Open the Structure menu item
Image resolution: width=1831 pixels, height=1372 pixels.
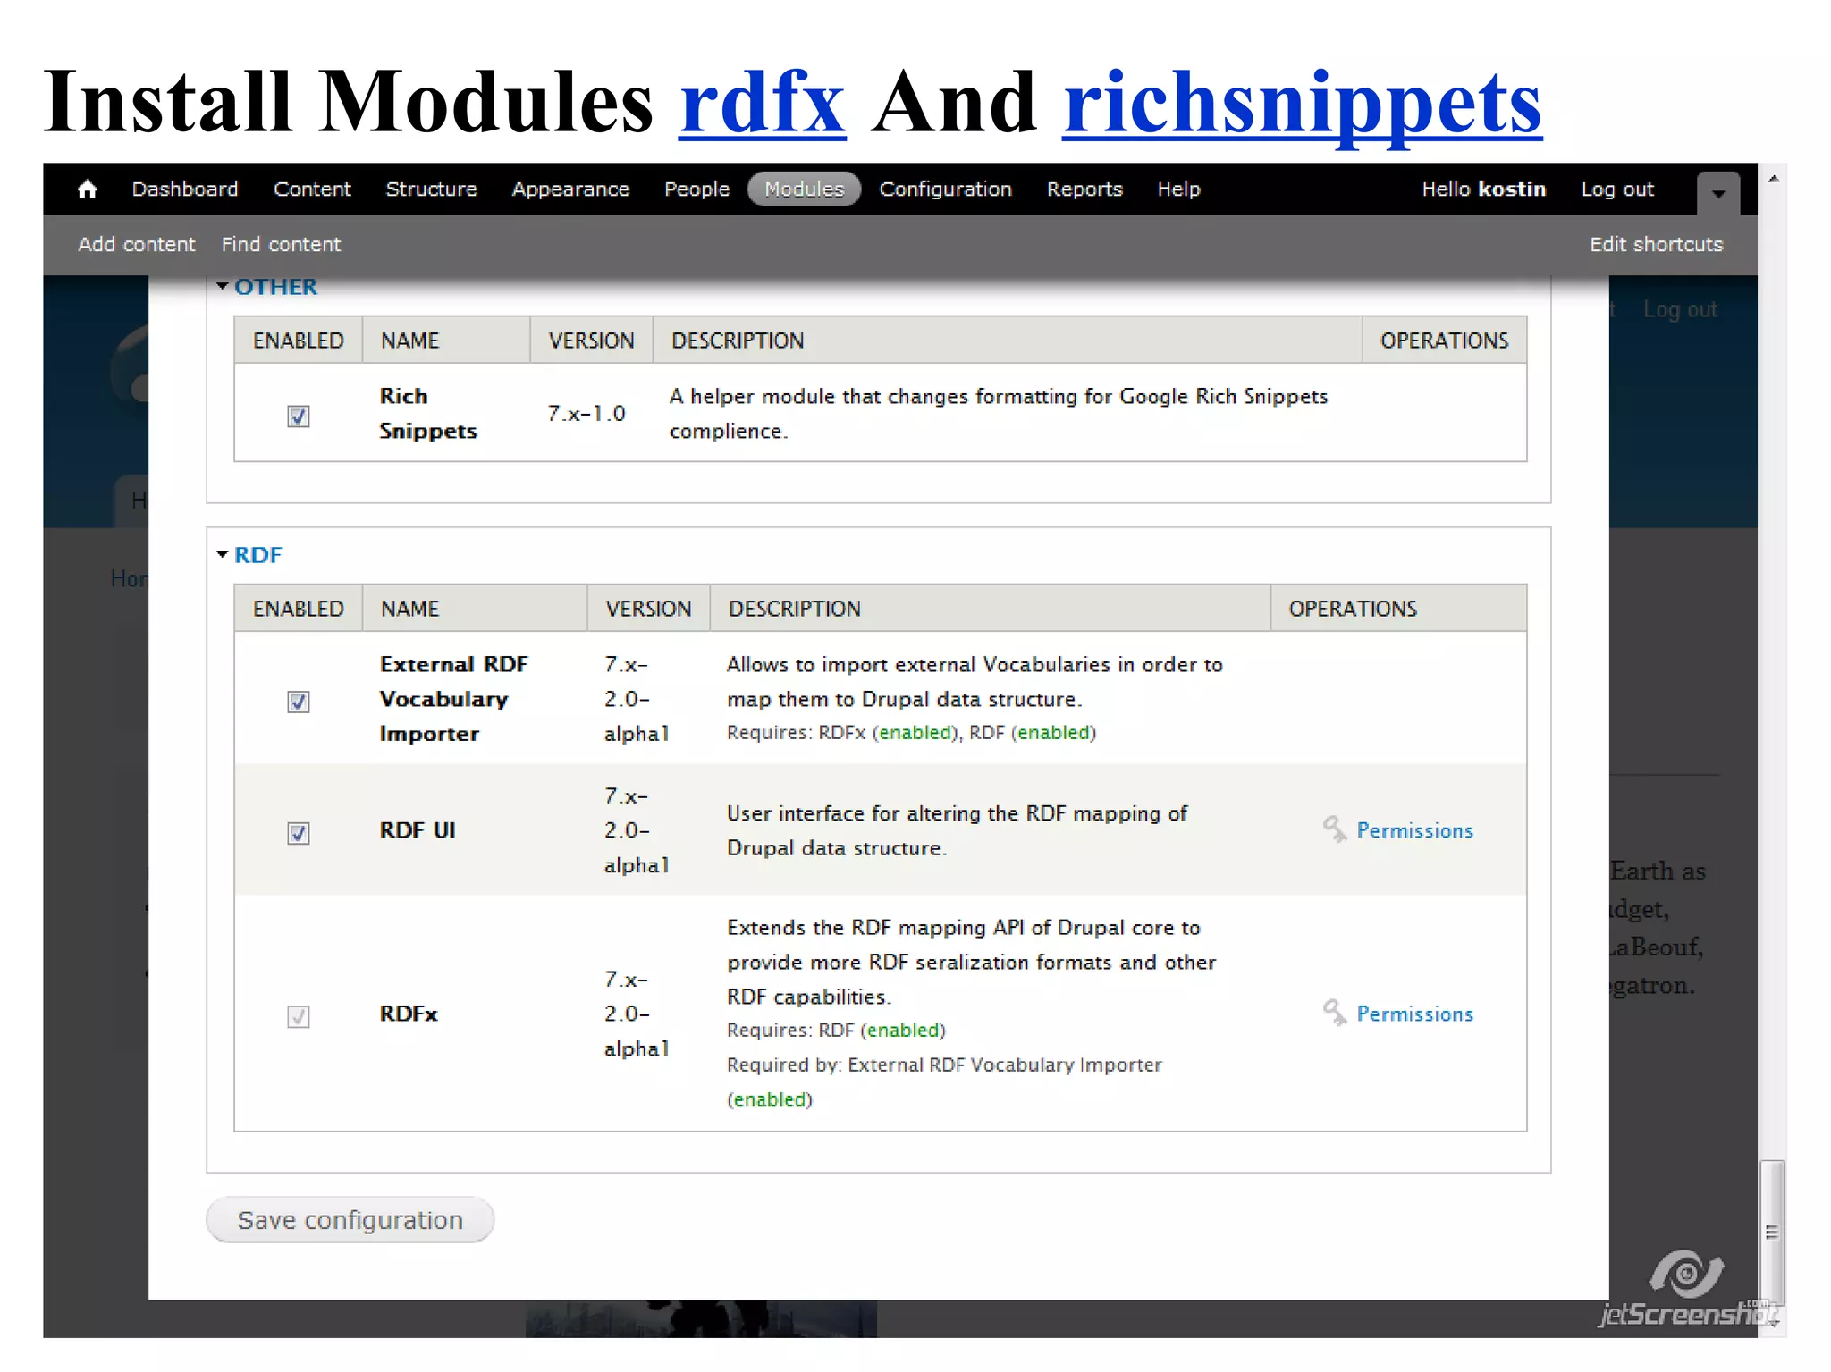[431, 189]
